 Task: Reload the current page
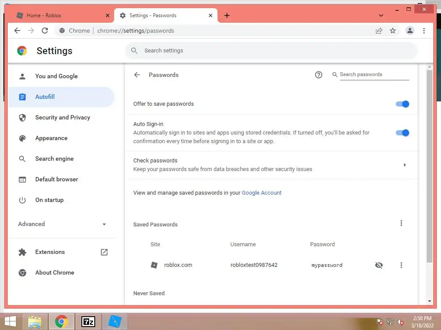pyautogui.click(x=45, y=31)
